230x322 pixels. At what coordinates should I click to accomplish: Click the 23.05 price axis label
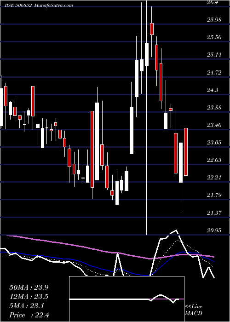pyautogui.click(x=214, y=143)
